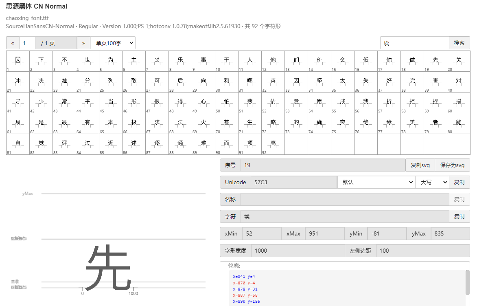Click the 复制svg button
Image resolution: width=488 pixels, height=306 pixels.
420,165
